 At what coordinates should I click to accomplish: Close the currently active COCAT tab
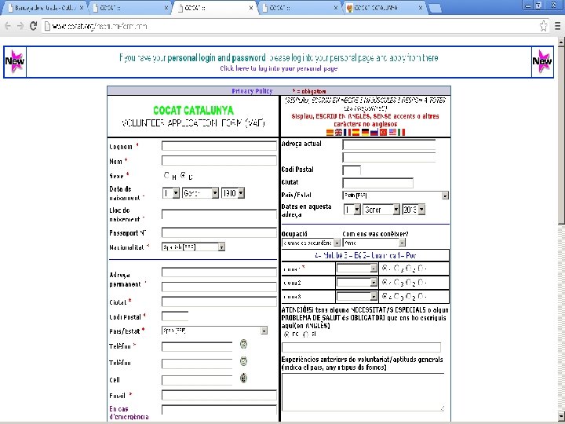pyautogui.click(x=251, y=8)
